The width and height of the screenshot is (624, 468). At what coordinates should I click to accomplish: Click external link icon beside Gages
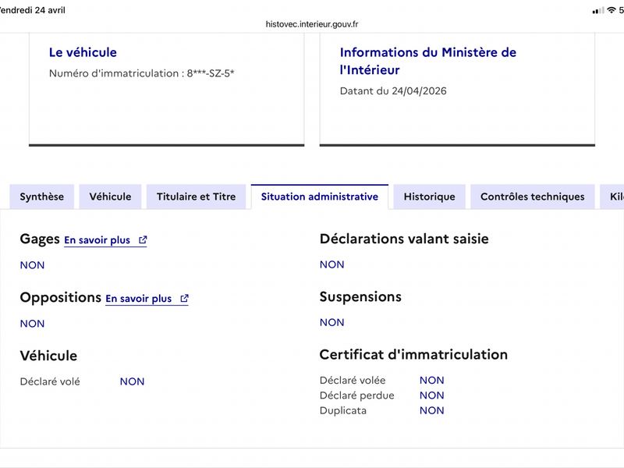pyautogui.click(x=143, y=240)
